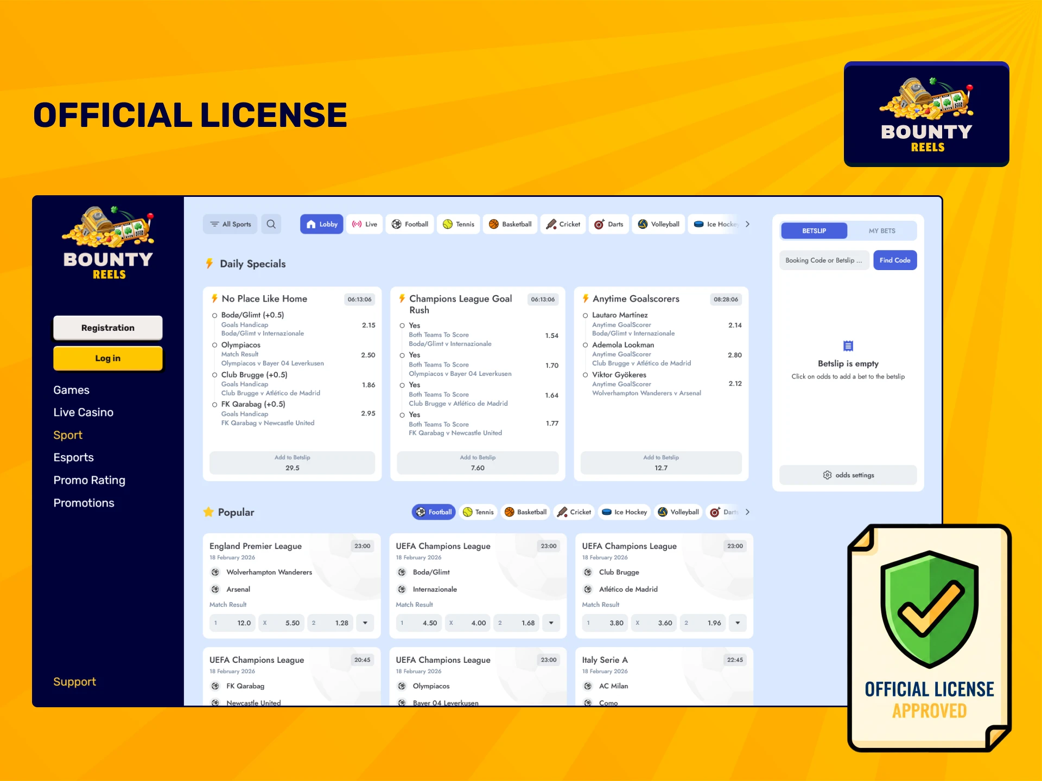Open the Darts sports section
Screen dimensions: 1042x781
pos(608,224)
